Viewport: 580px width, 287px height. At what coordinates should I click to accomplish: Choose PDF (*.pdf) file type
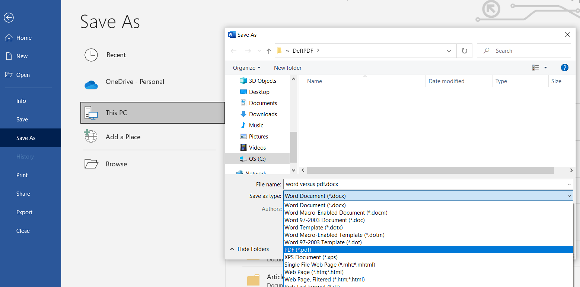click(428, 250)
